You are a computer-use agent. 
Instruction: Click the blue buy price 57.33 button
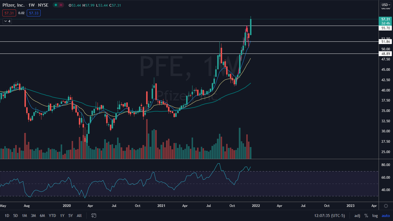[34, 13]
